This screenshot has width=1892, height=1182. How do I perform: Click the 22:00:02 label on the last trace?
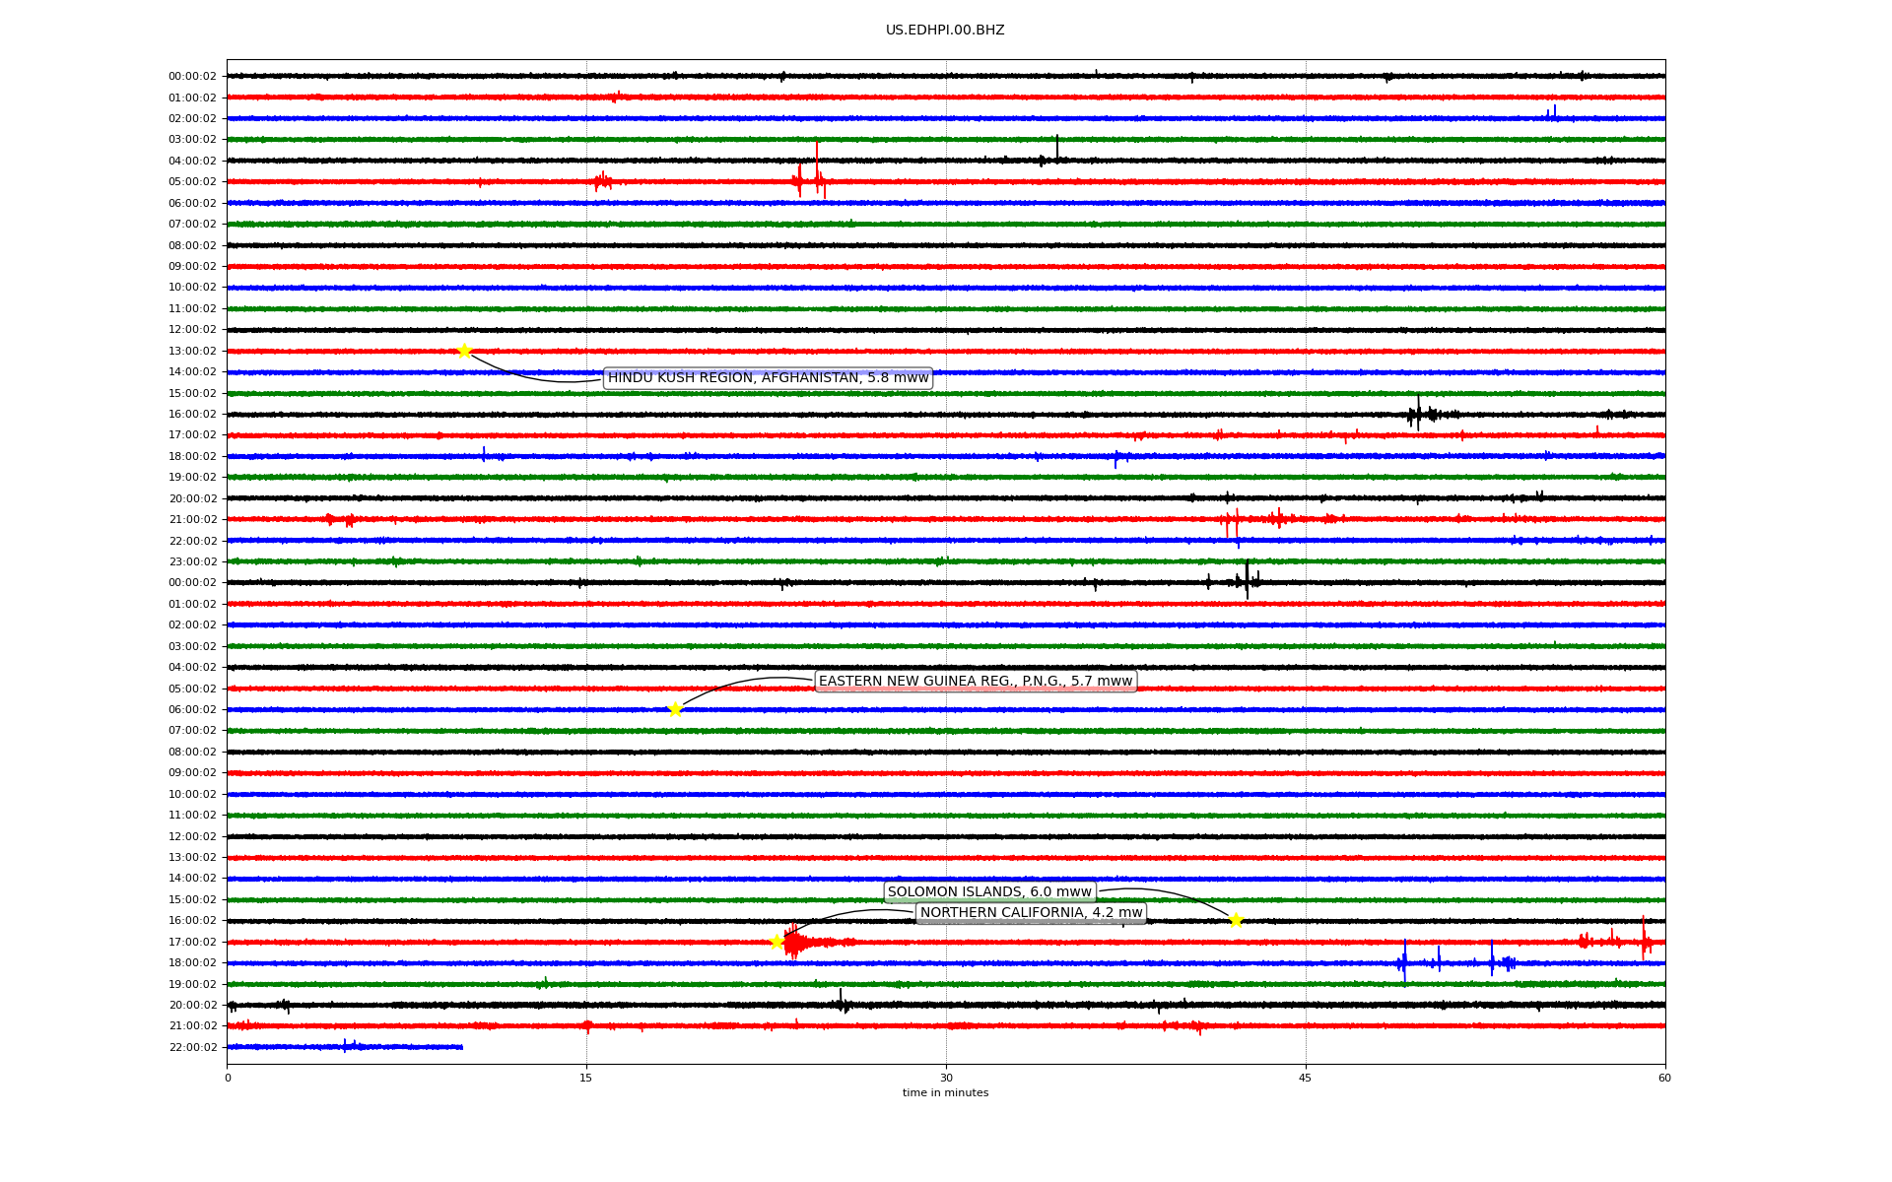(192, 1047)
